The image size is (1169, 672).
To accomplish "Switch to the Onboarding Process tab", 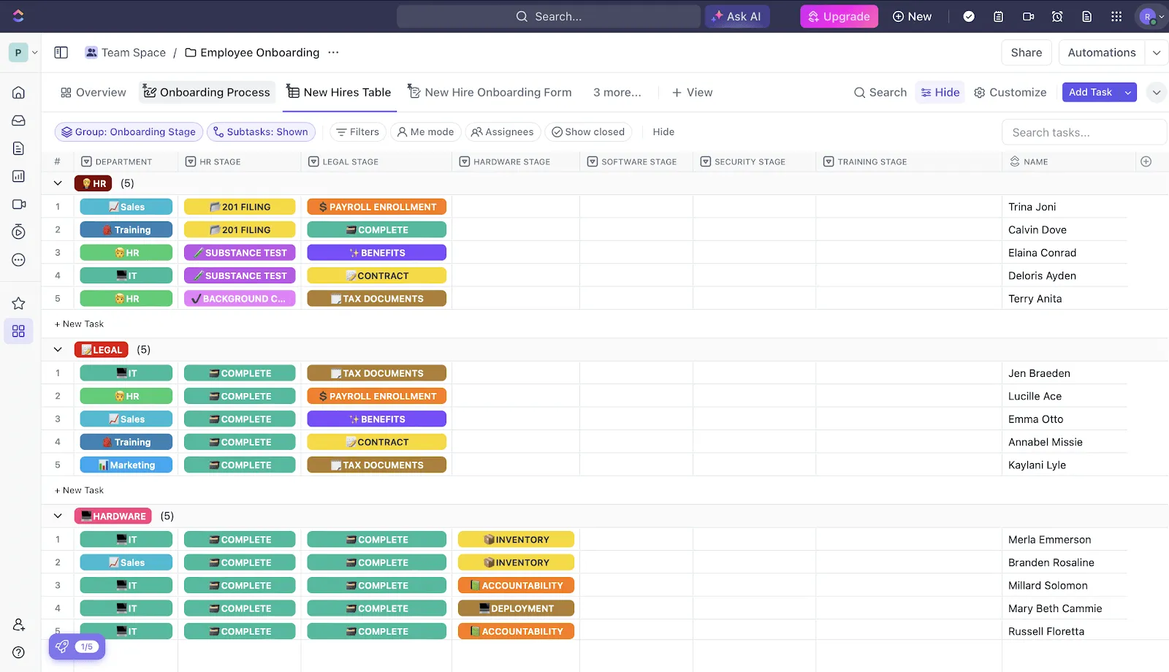I will 207,92.
